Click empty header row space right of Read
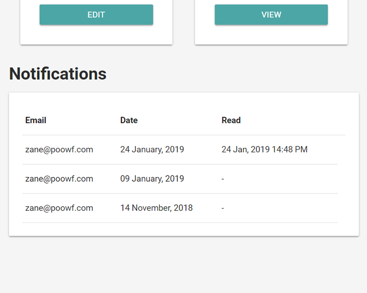Viewport: 367px width, 293px height. click(x=295, y=120)
